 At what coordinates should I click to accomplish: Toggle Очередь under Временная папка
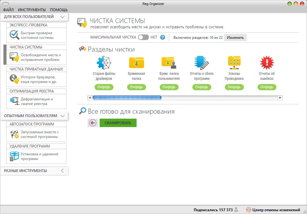pos(137,87)
